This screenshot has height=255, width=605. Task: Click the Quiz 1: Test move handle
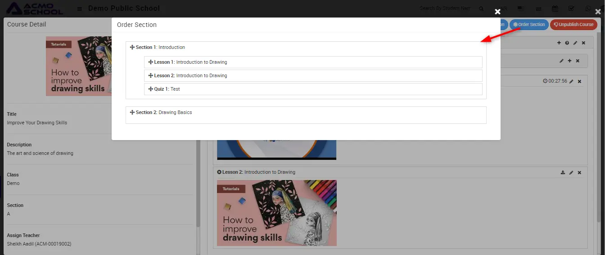(x=151, y=89)
